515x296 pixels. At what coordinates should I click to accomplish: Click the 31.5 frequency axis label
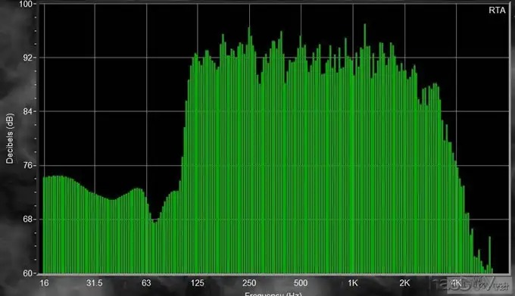click(94, 283)
